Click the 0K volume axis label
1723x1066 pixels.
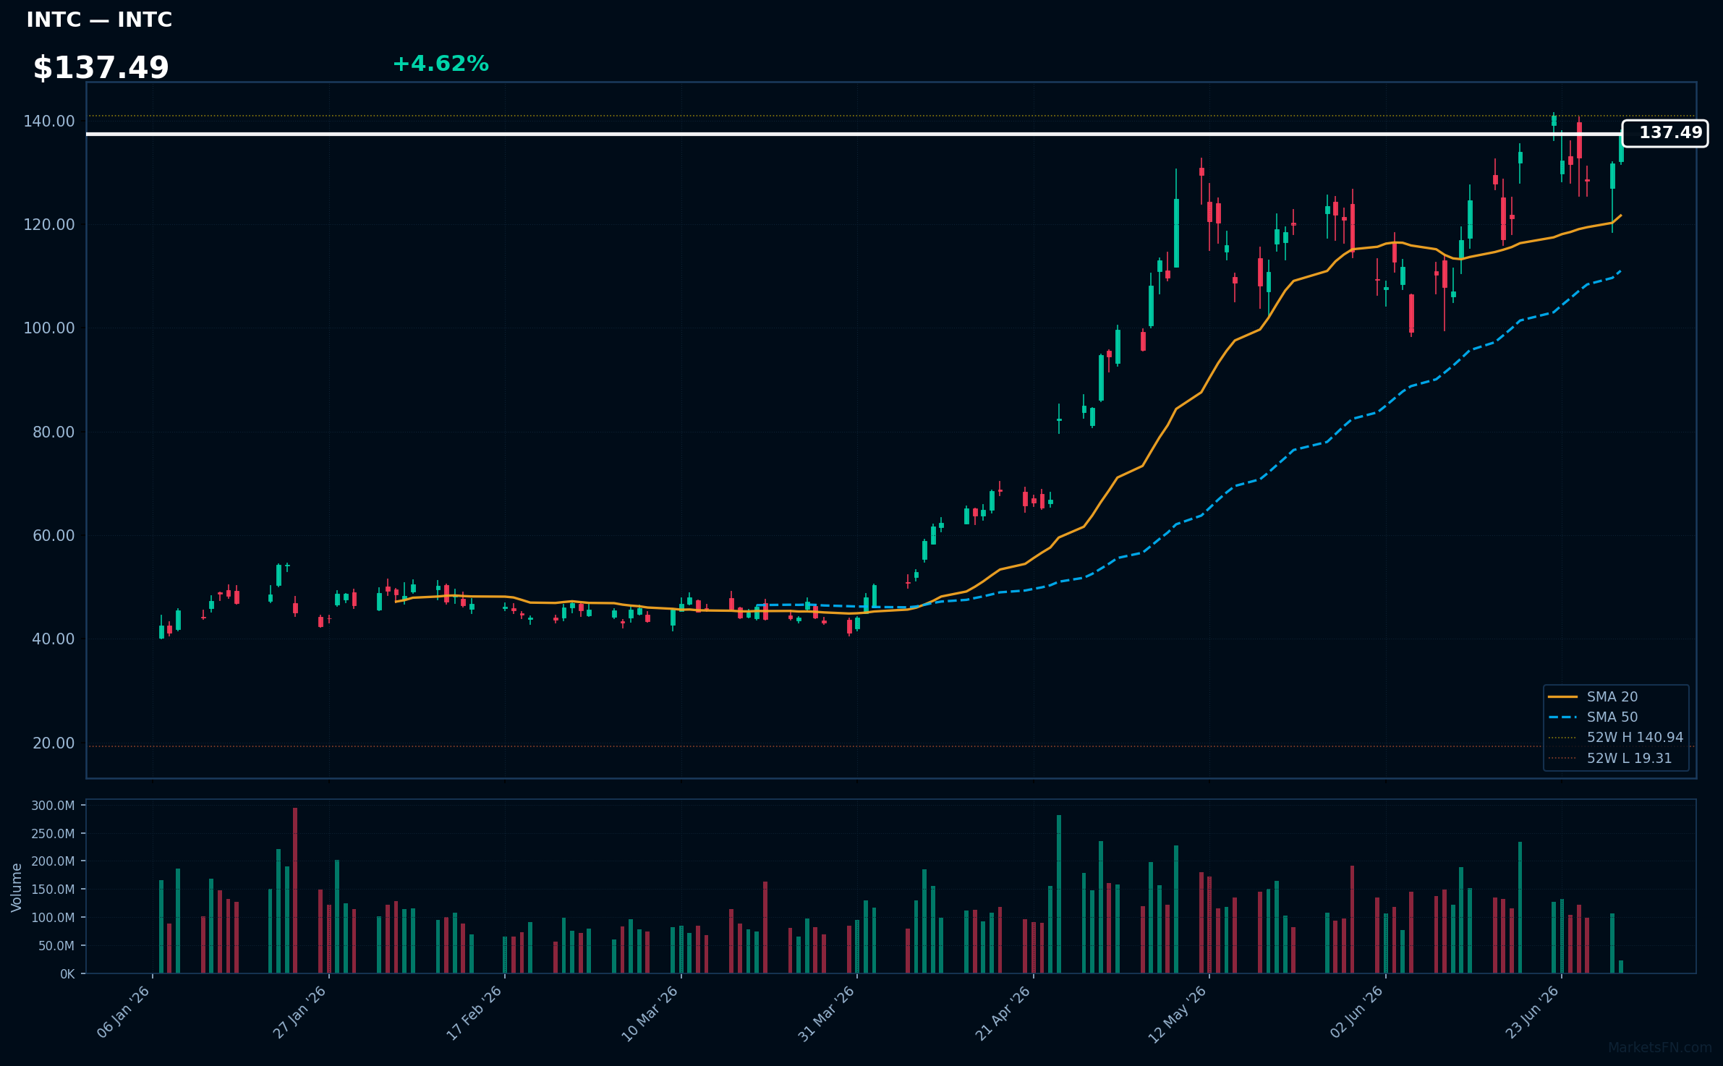pyautogui.click(x=67, y=973)
